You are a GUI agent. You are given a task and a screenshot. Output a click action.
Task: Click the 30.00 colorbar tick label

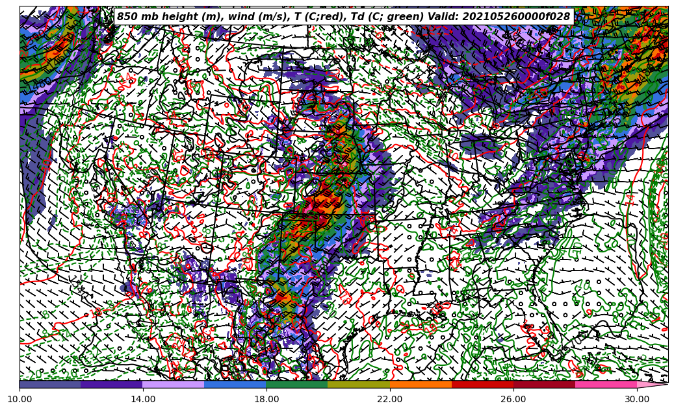coord(637,400)
